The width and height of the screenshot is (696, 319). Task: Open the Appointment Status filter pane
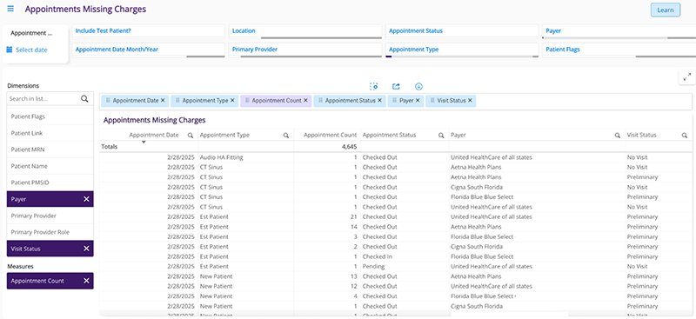coord(462,31)
